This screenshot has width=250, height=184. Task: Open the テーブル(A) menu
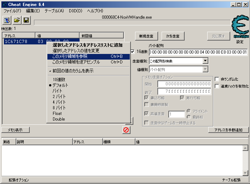54,11
